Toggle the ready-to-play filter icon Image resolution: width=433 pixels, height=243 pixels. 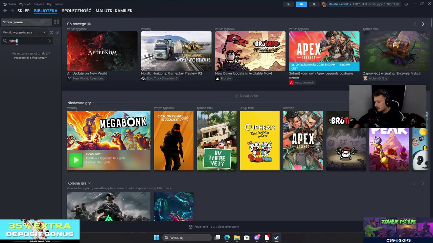pyautogui.click(x=57, y=32)
